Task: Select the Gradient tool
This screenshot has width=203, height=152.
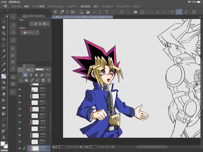Action: pyautogui.click(x=4, y=114)
